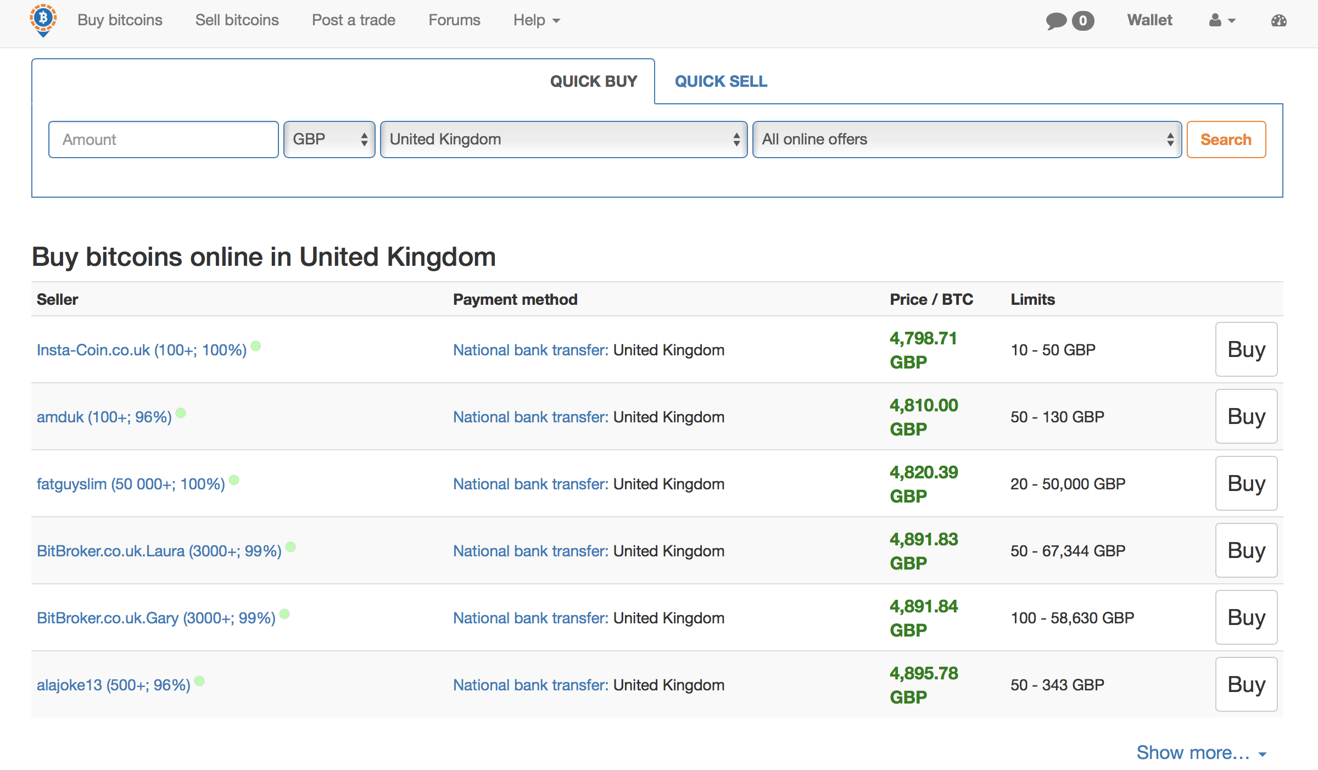Click National bank transfer link in alajoke13 row
The image size is (1318, 770).
point(530,685)
